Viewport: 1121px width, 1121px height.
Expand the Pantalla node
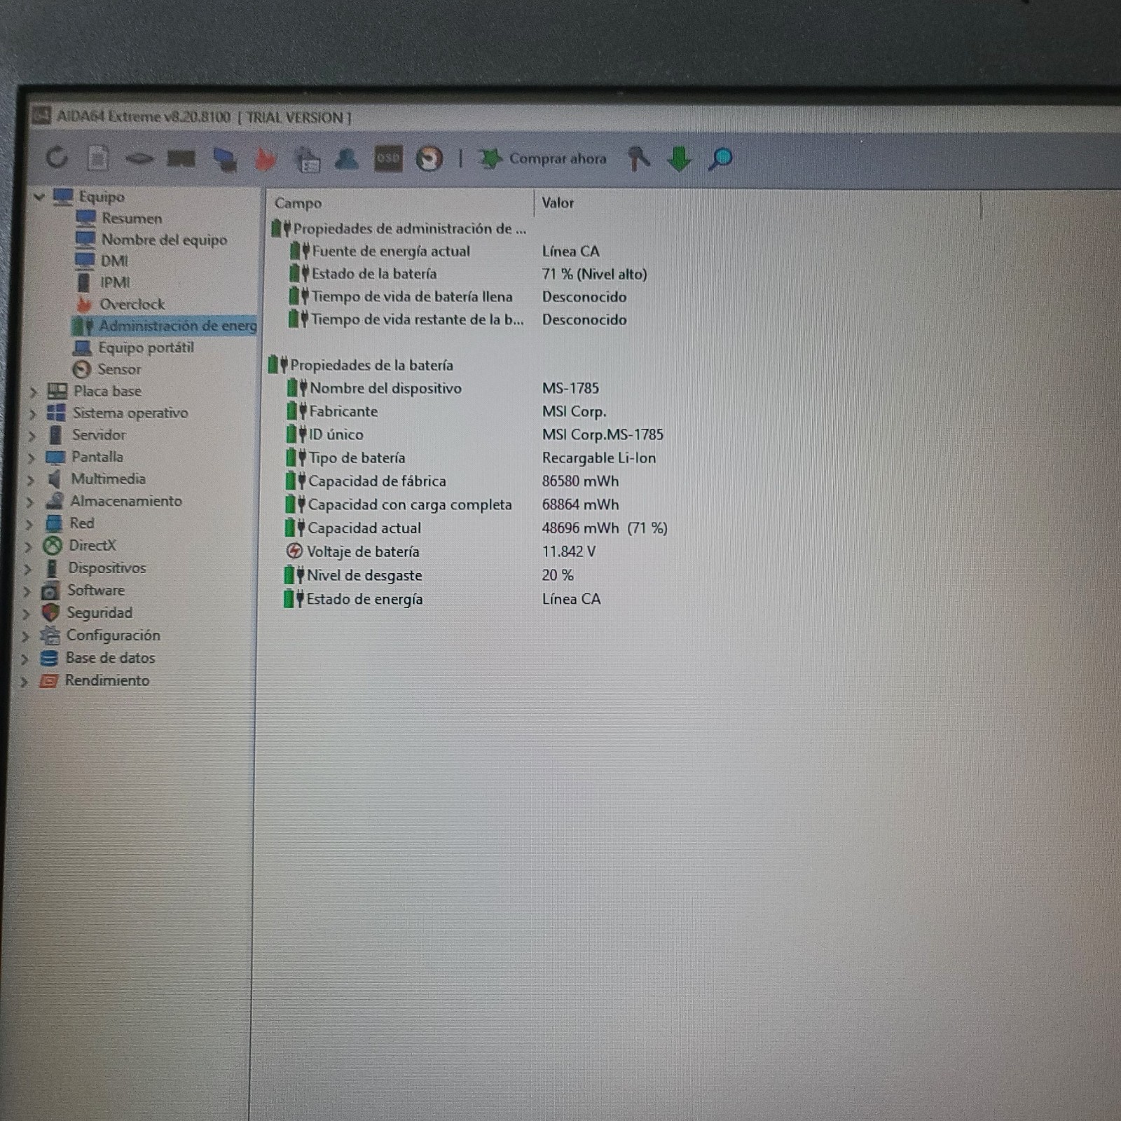point(30,458)
